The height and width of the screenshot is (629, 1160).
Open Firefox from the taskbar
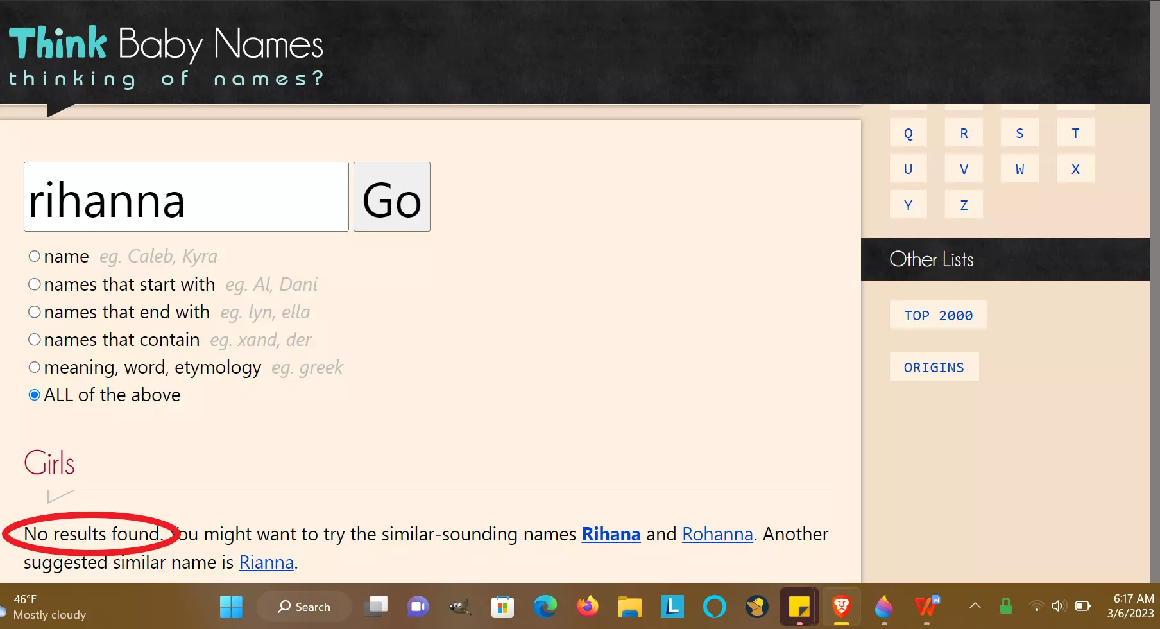click(587, 607)
